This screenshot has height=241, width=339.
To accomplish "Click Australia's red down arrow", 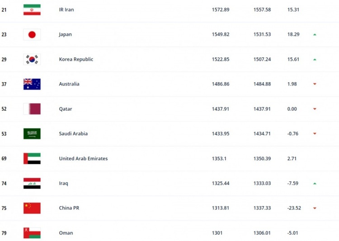I will (315, 84).
